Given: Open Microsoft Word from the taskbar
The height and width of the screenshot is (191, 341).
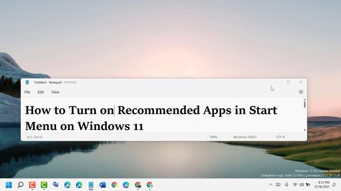Looking at the screenshot, I should coord(102,185).
